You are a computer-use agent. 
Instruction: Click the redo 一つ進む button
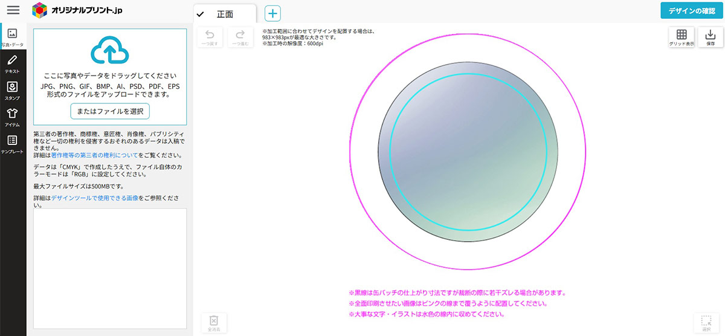240,37
